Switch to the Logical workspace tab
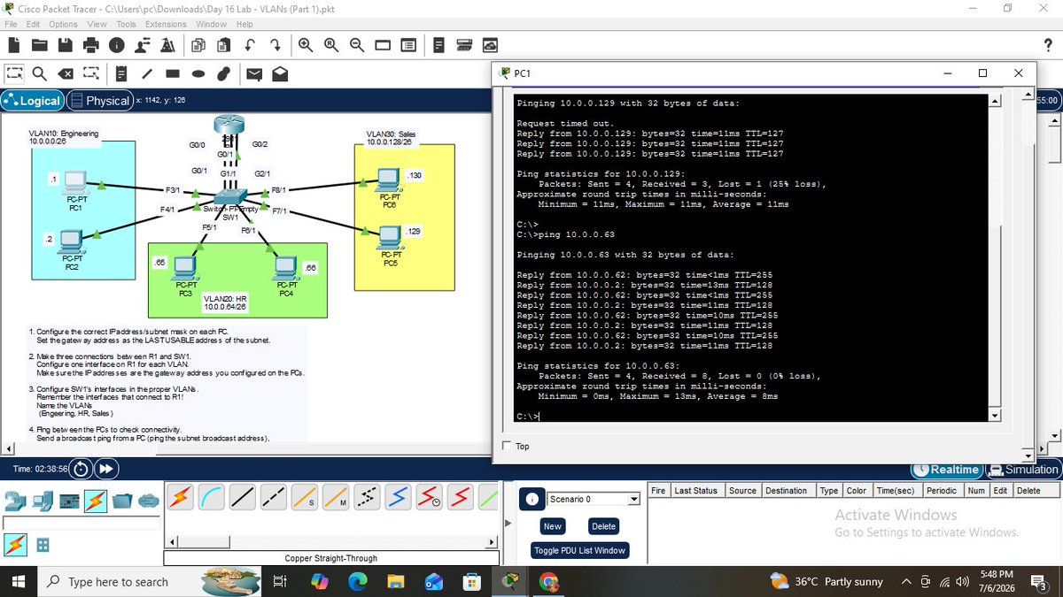 click(x=34, y=100)
